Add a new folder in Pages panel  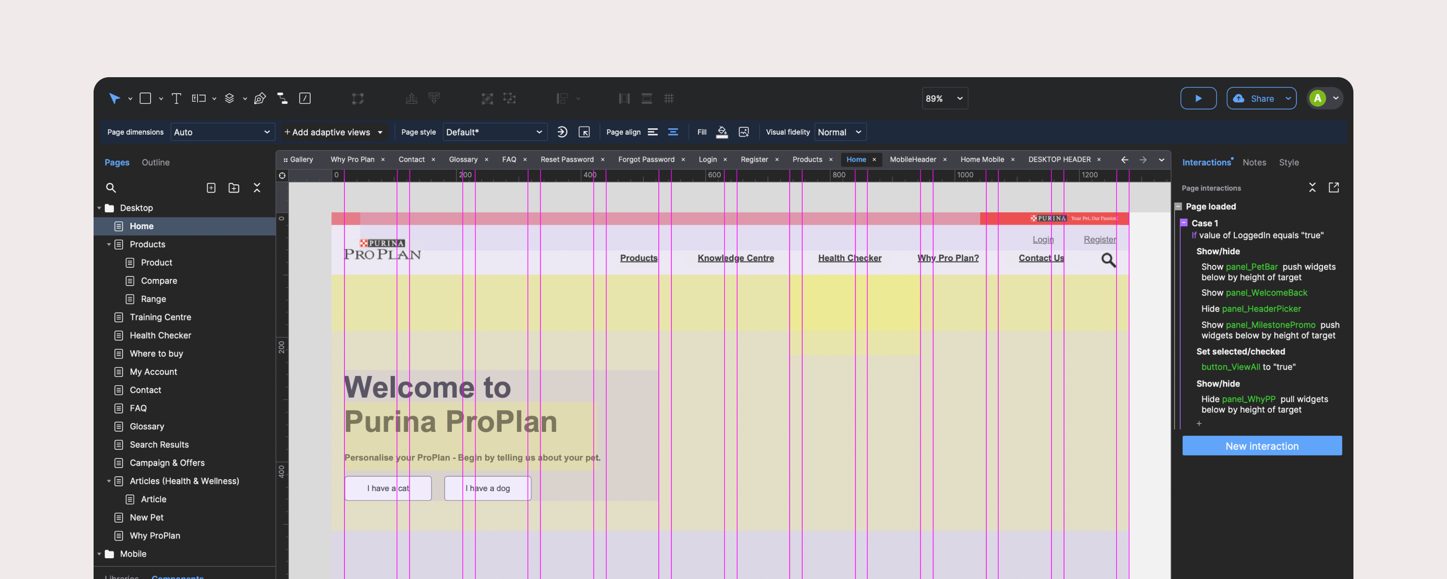pyautogui.click(x=233, y=188)
